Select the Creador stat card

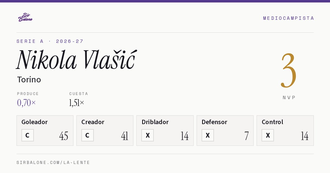[x=105, y=130]
